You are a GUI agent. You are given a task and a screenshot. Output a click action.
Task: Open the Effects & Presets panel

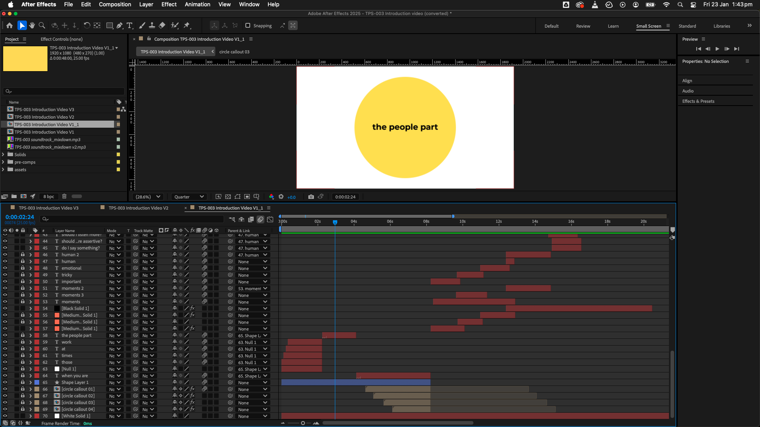point(698,101)
